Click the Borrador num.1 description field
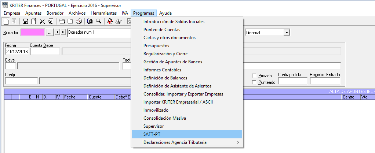This screenshot has height=153, width=375. coord(99,33)
